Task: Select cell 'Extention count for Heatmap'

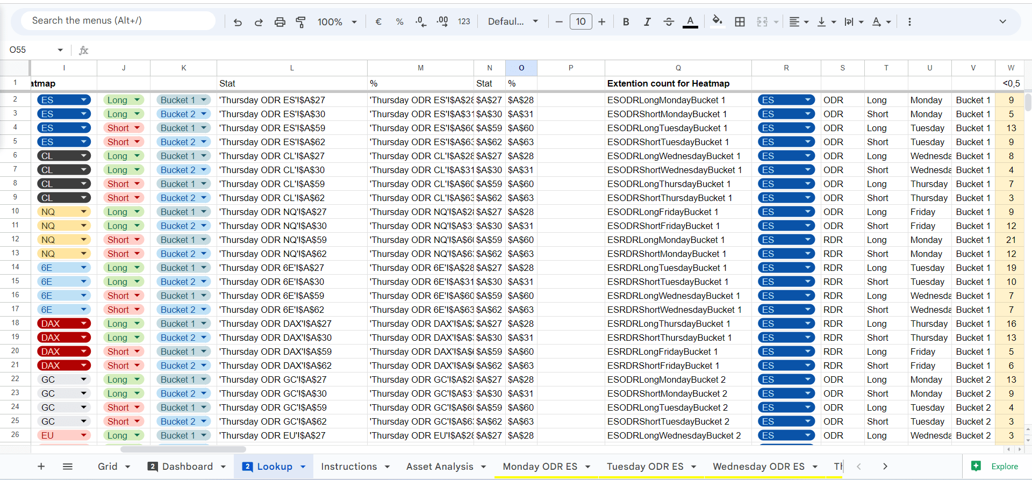Action: (678, 83)
